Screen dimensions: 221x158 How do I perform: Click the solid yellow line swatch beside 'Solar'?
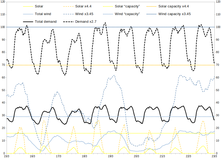pos(29,6)
